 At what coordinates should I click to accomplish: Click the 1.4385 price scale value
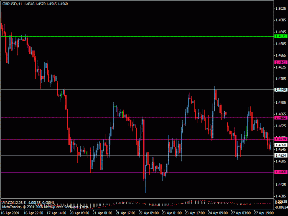[x=281, y=196]
